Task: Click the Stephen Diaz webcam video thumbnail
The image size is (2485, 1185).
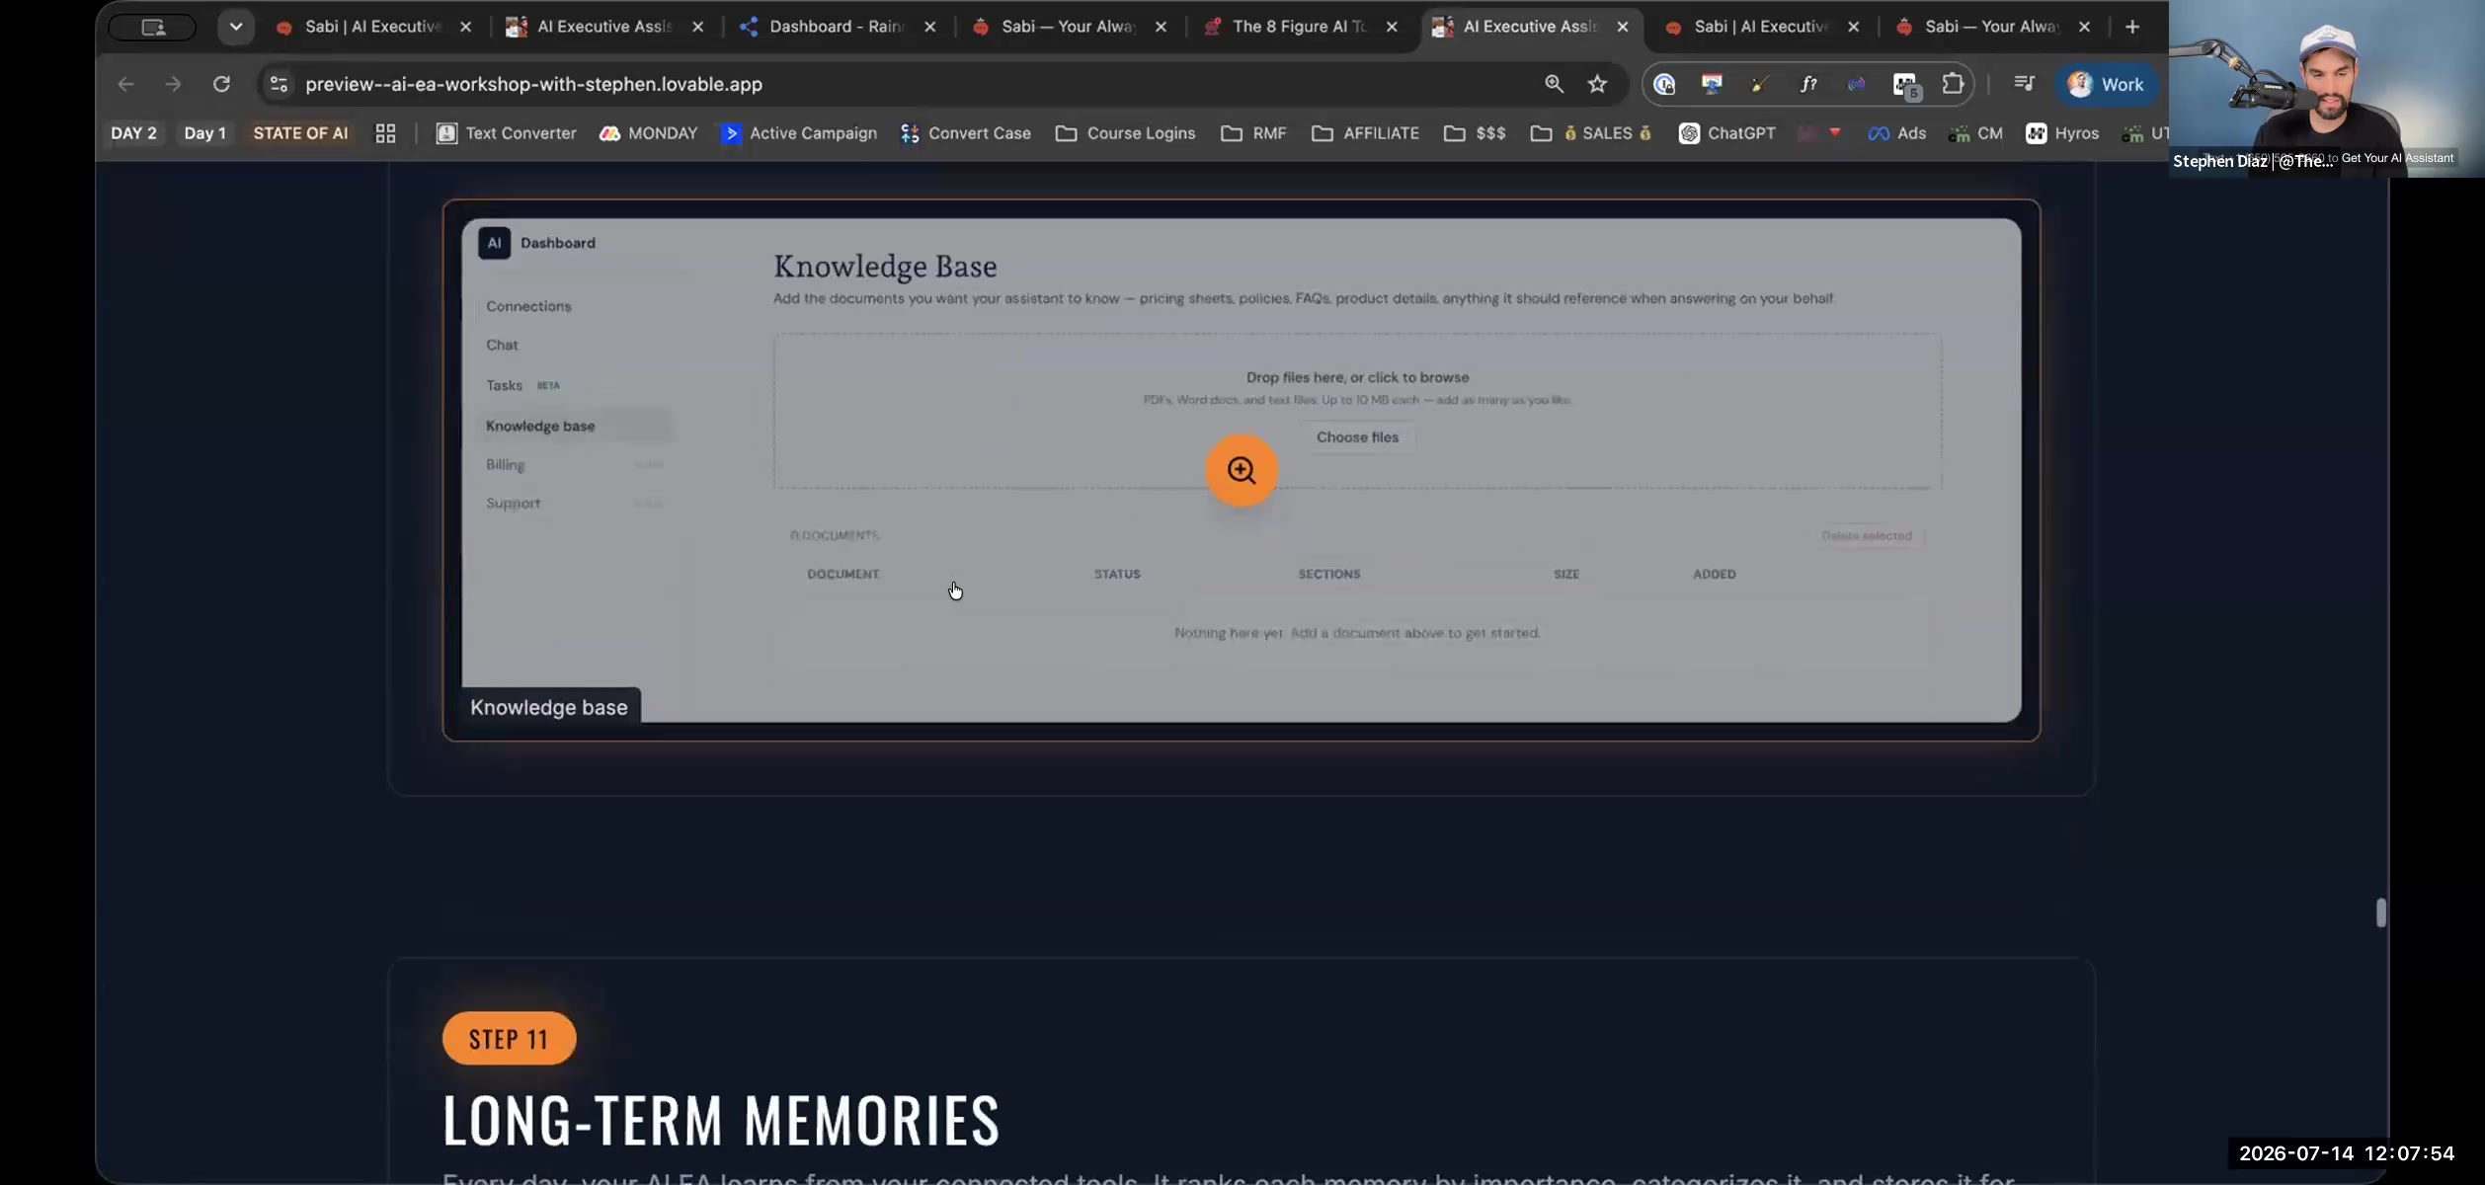Action: click(2326, 89)
